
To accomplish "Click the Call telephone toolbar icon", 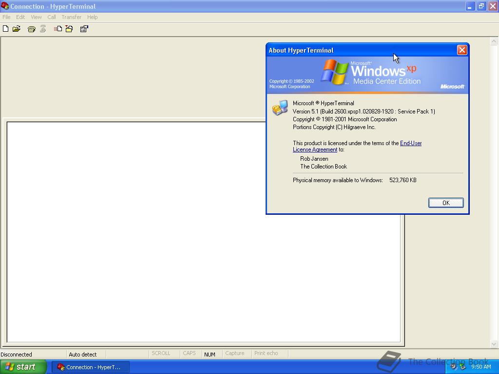I will click(31, 29).
